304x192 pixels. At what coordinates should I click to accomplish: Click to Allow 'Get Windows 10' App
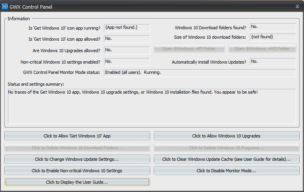pyautogui.click(x=77, y=136)
